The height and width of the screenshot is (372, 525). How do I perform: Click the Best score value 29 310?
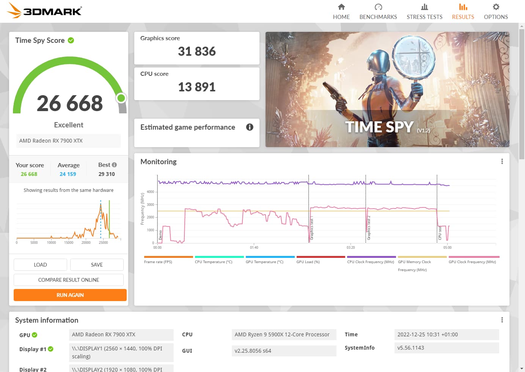(x=107, y=174)
